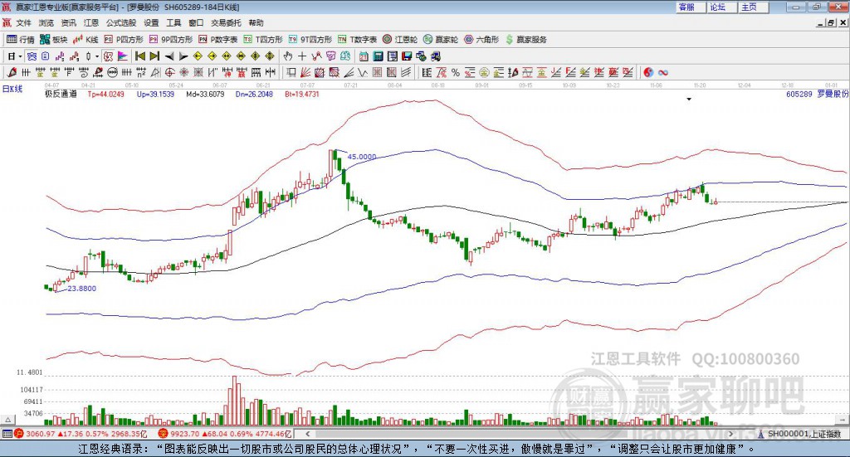Click the 深 Shenzhen index status entry

click(x=225, y=434)
